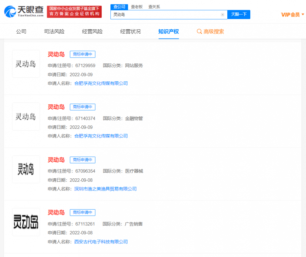
Task: Select registration number 67129959 text
Action: coord(85,65)
